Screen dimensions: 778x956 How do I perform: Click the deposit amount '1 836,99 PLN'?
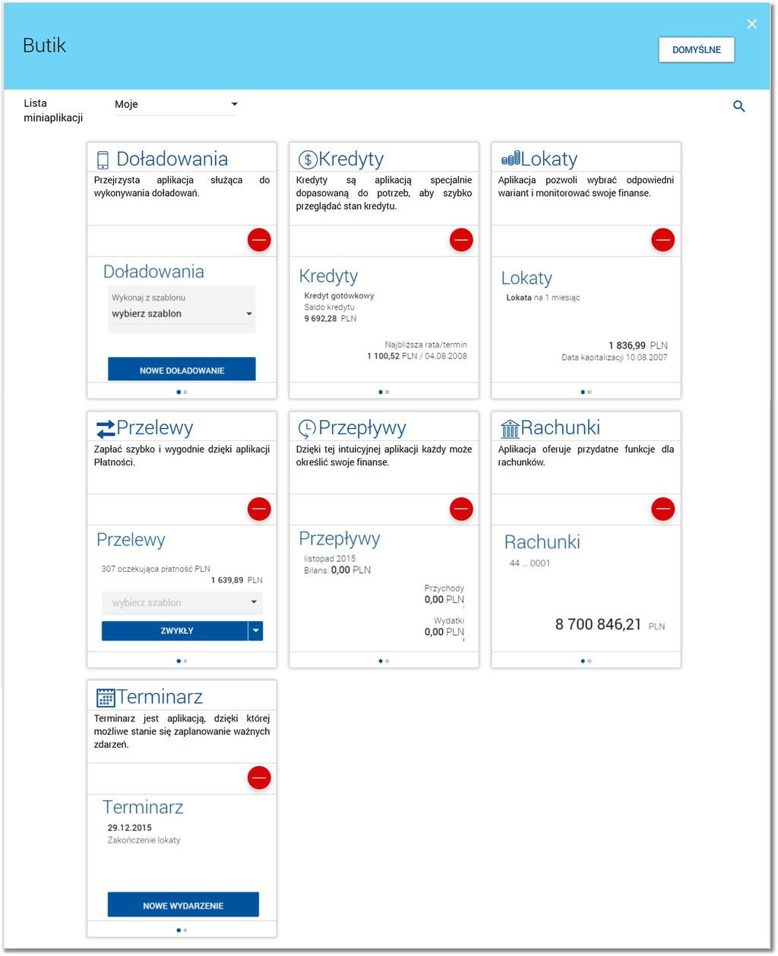point(638,345)
